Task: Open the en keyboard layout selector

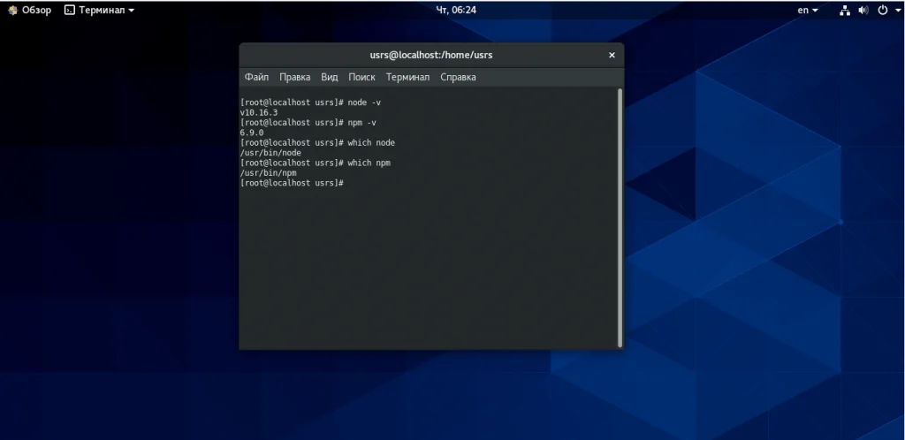Action: pyautogui.click(x=808, y=10)
